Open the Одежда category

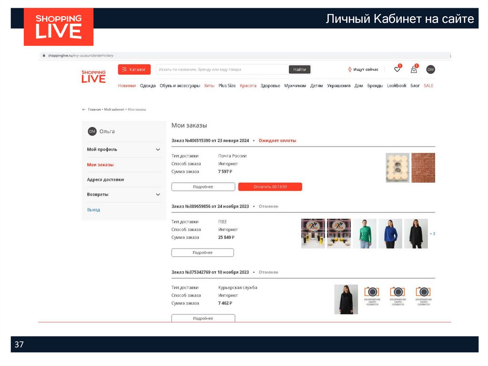pyautogui.click(x=148, y=86)
